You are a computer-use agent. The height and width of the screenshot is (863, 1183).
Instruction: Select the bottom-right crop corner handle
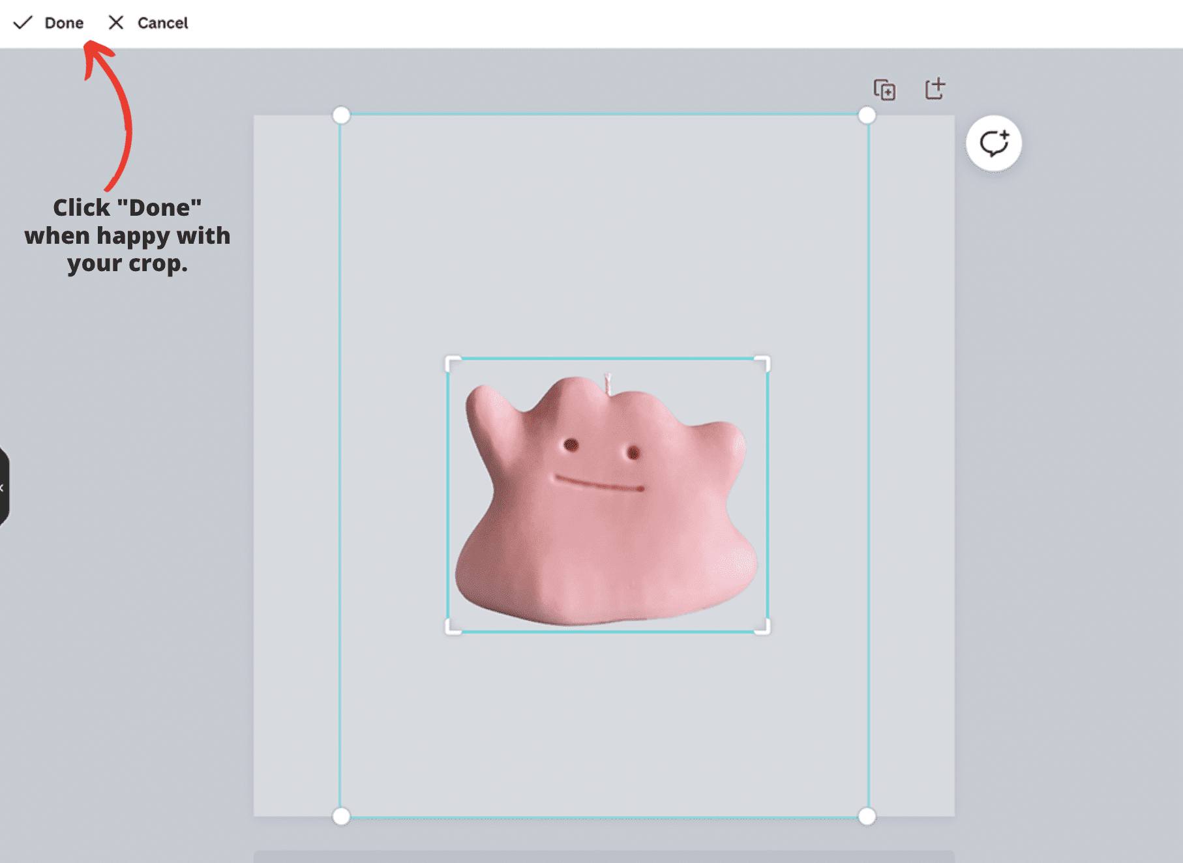pos(763,627)
